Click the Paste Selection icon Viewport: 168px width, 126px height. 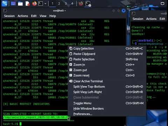point(71,59)
